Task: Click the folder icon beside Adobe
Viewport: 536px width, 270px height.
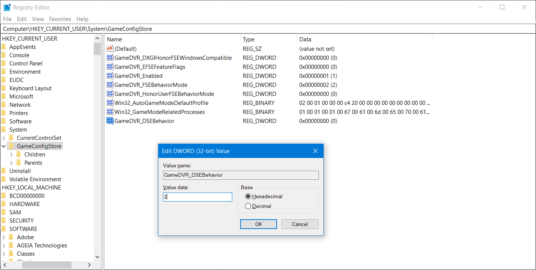Action: (11, 237)
